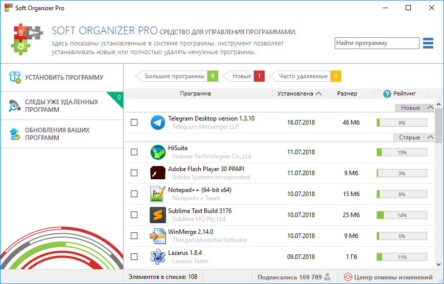Click the 1 Гб size value
The height and width of the screenshot is (284, 444).
click(x=352, y=257)
